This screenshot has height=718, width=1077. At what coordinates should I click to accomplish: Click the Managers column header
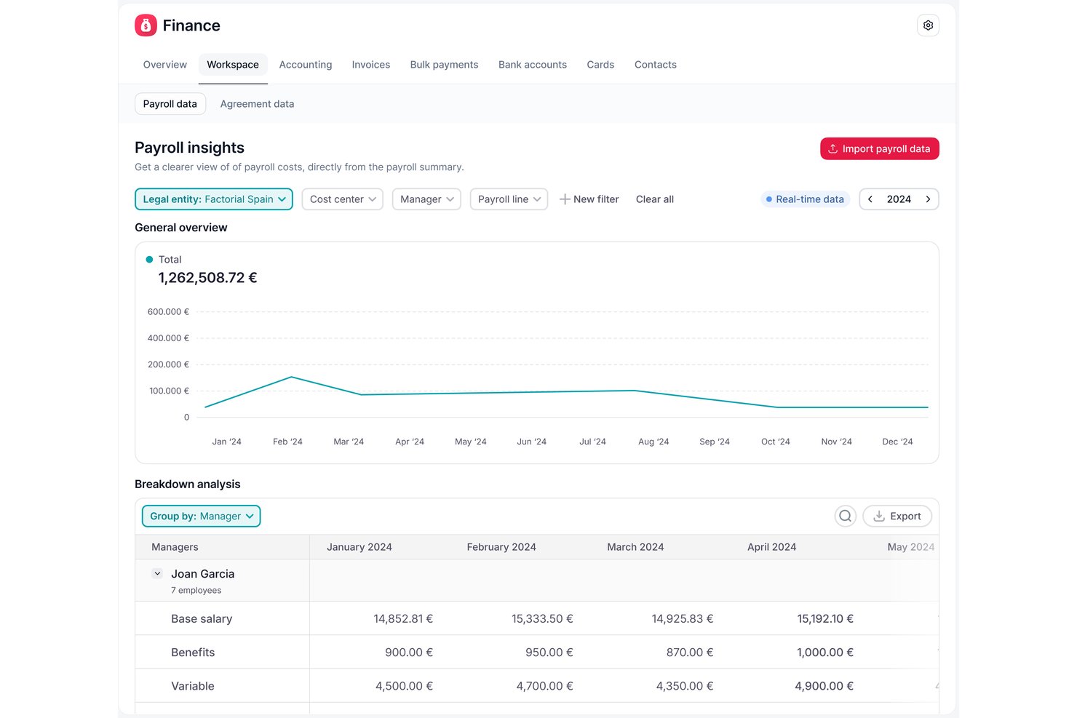coord(175,547)
